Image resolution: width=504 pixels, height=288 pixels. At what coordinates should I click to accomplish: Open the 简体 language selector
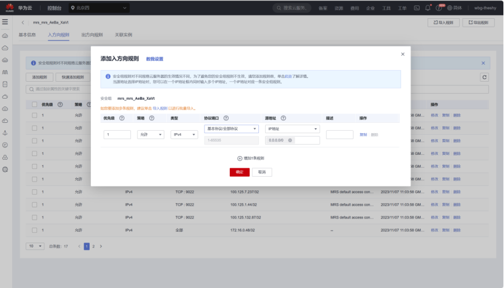454,8
